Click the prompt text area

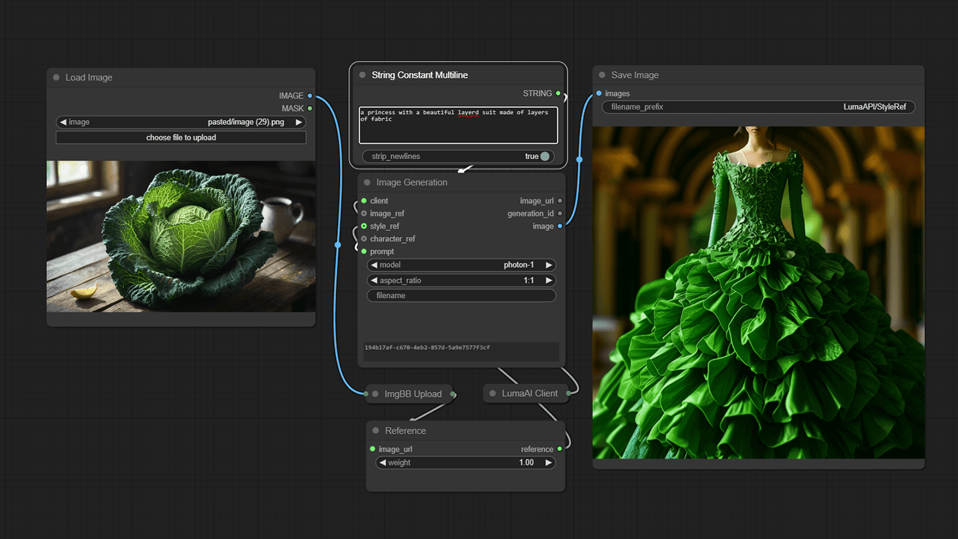click(458, 125)
